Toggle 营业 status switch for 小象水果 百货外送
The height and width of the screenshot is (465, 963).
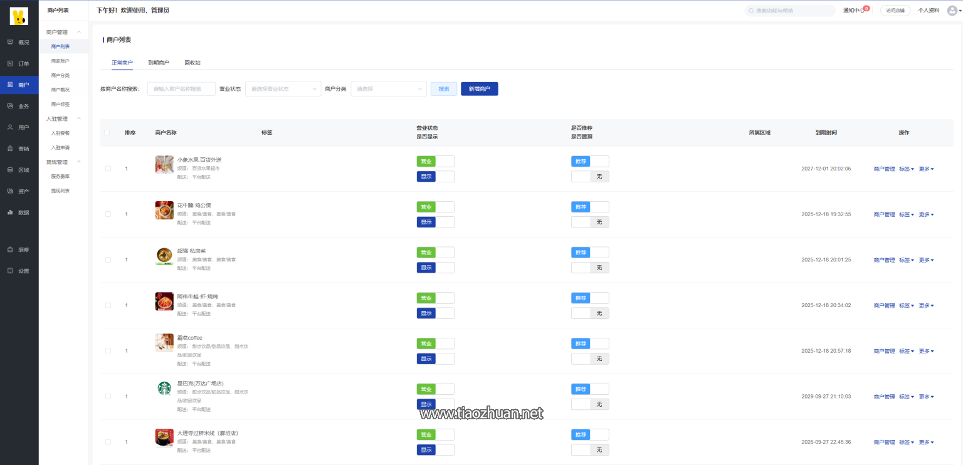[435, 162]
